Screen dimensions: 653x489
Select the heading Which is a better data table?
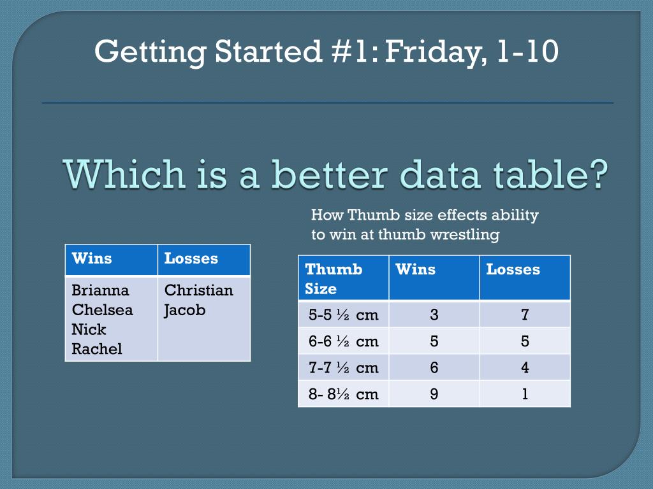click(335, 174)
